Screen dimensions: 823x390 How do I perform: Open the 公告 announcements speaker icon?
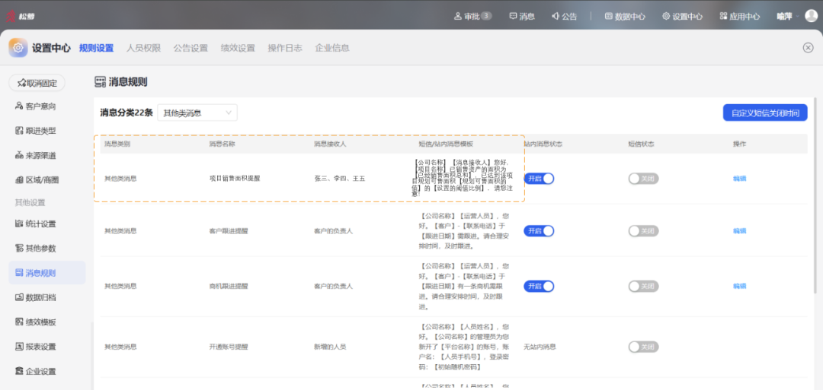(556, 16)
